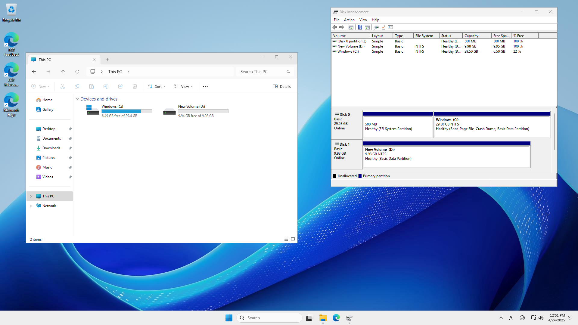Sort by File System column header
Image resolution: width=578 pixels, height=325 pixels.
point(426,36)
